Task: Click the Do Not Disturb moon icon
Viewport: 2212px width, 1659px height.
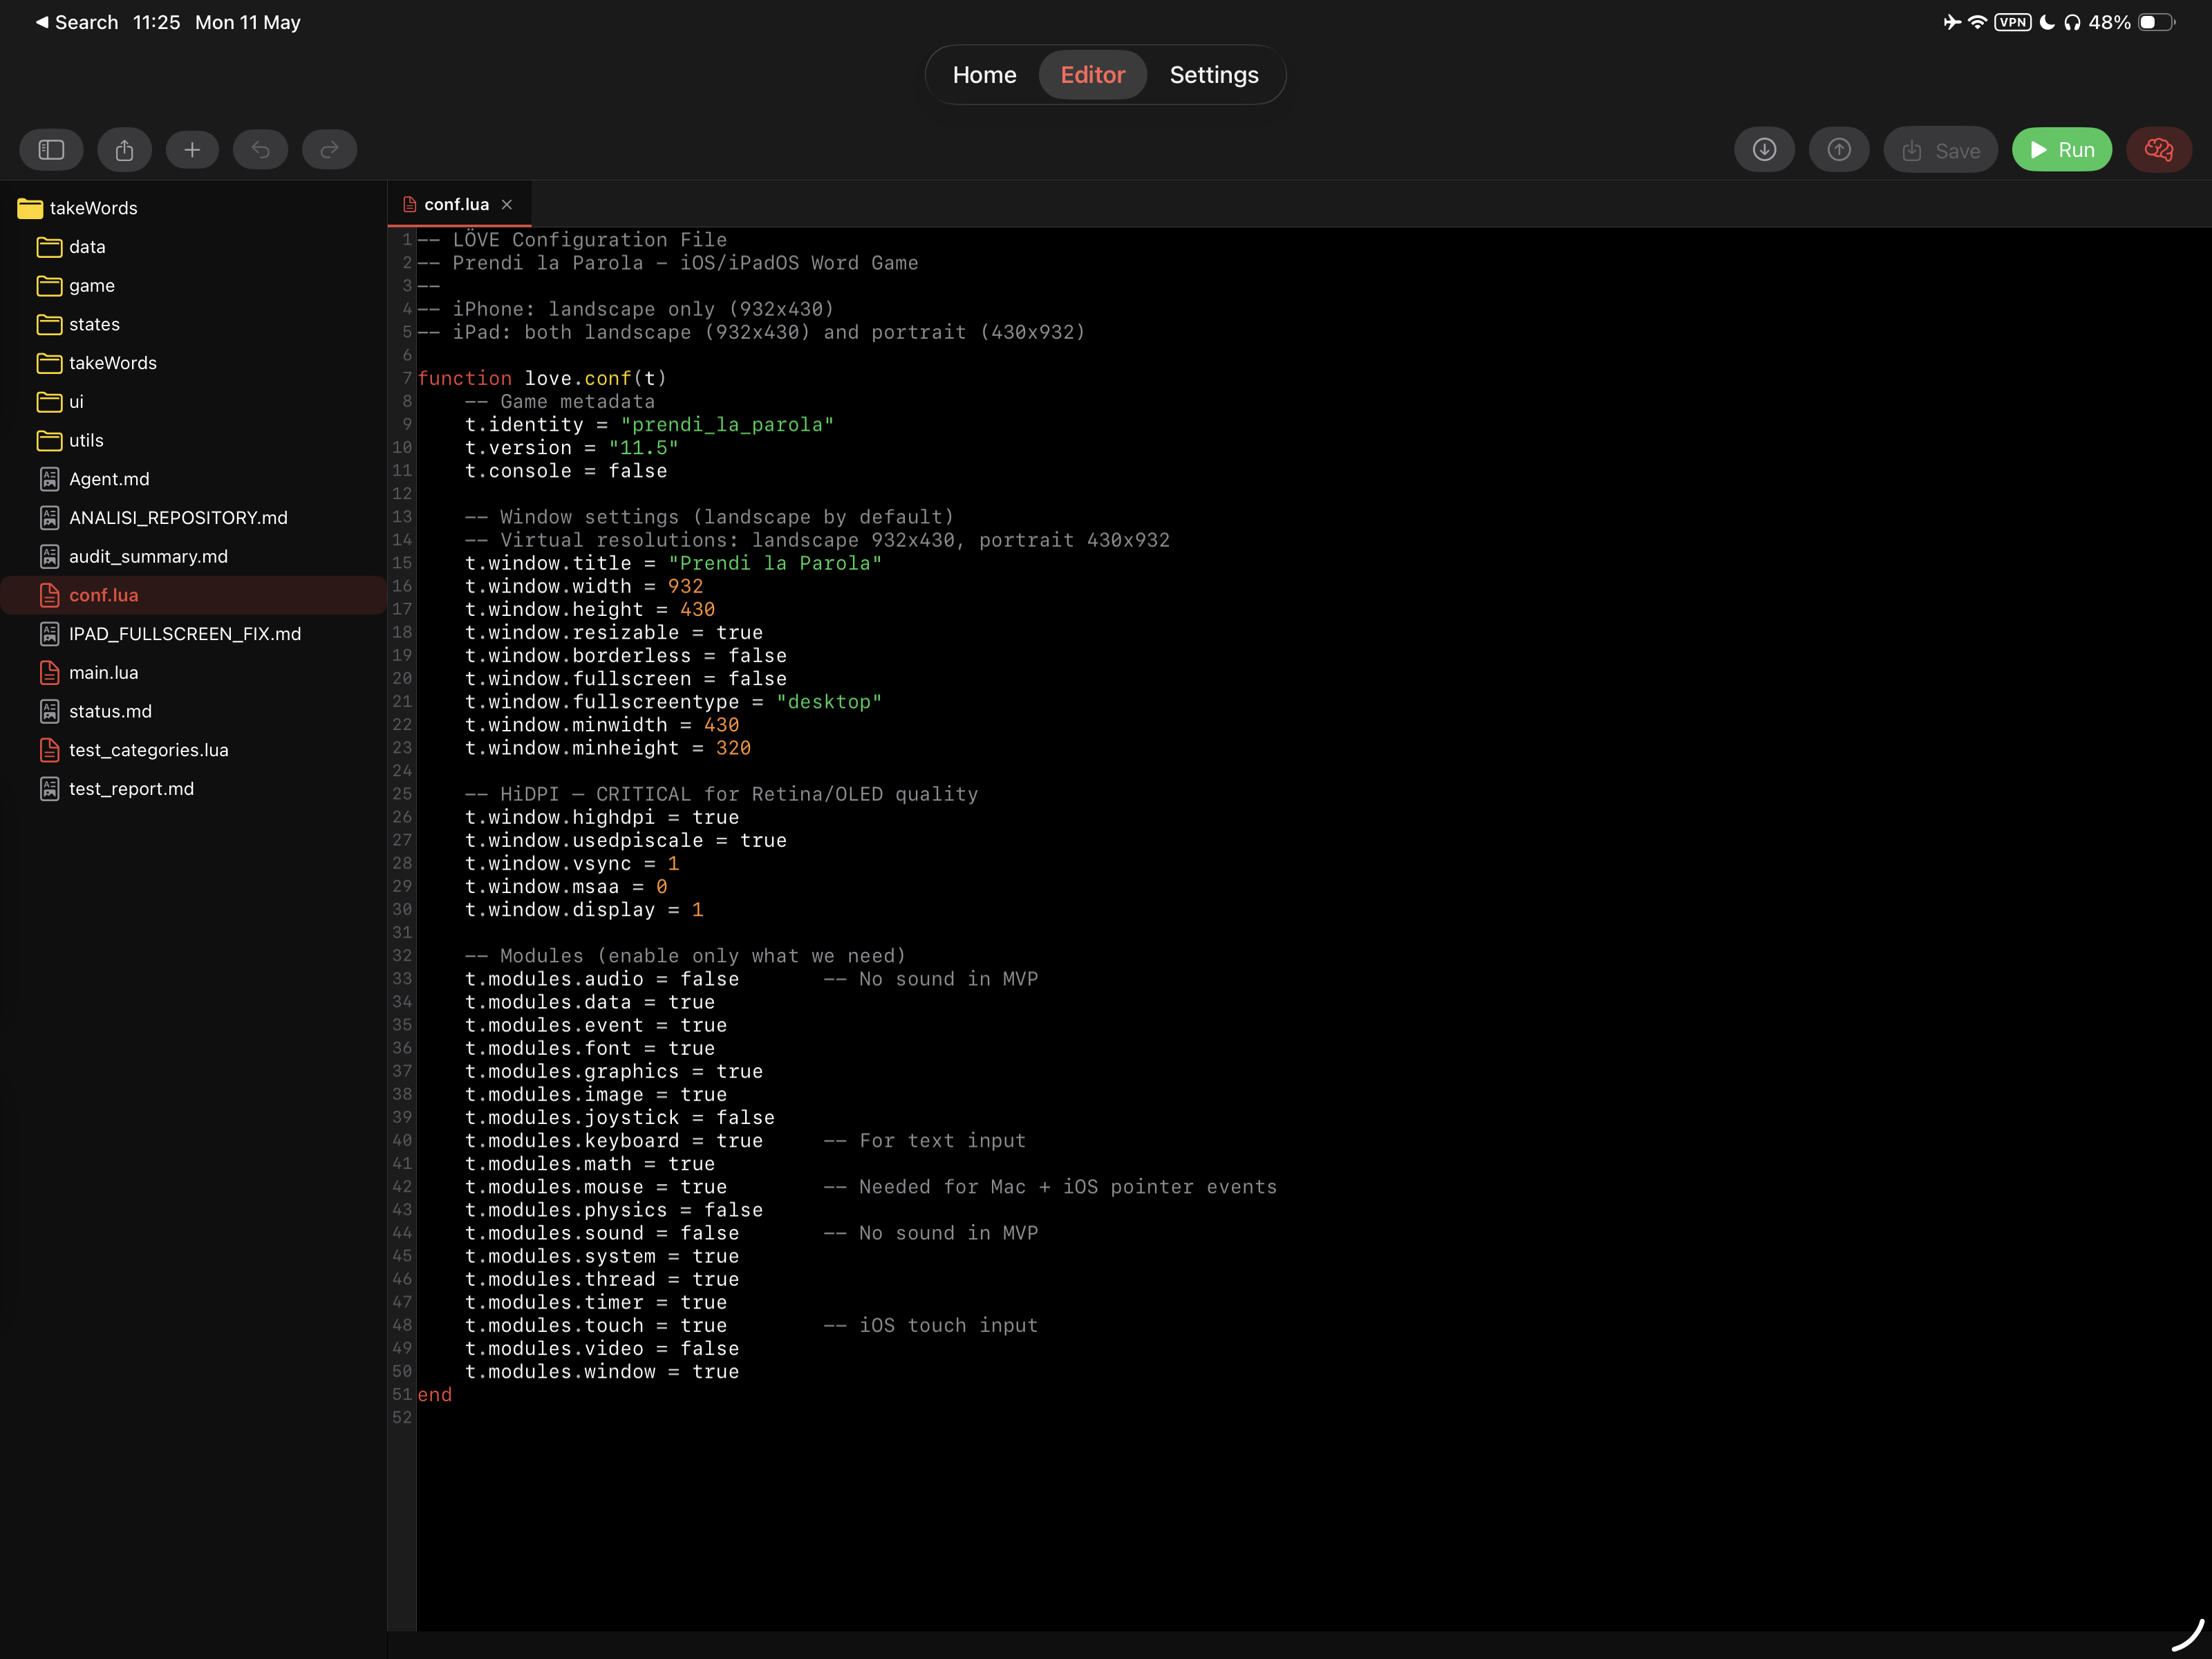Action: click(2047, 22)
